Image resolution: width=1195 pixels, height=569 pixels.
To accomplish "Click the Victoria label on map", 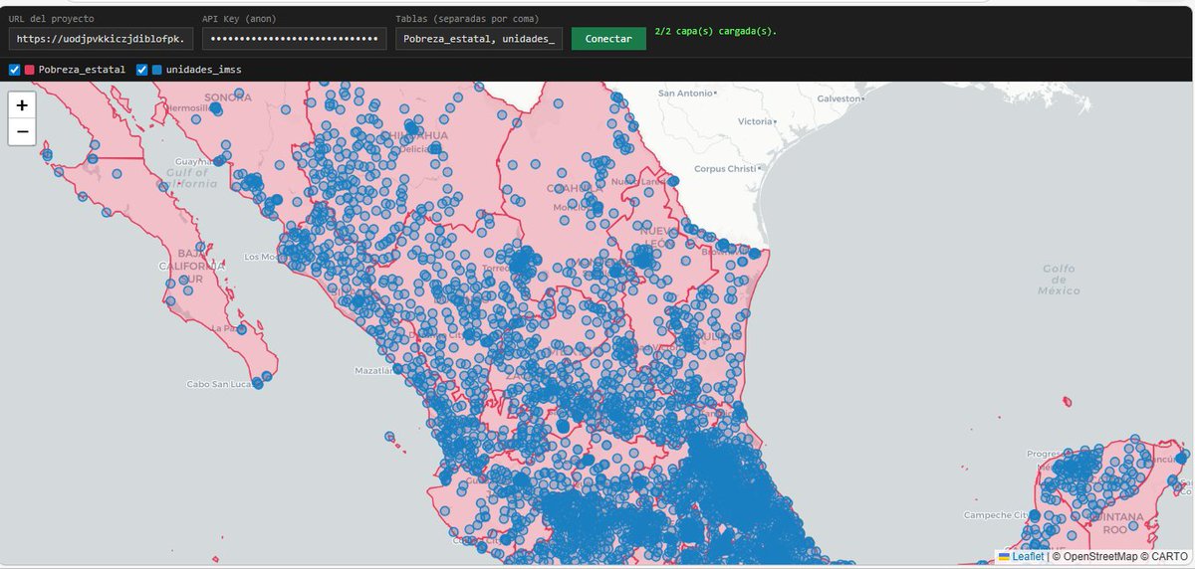I will tap(754, 121).
